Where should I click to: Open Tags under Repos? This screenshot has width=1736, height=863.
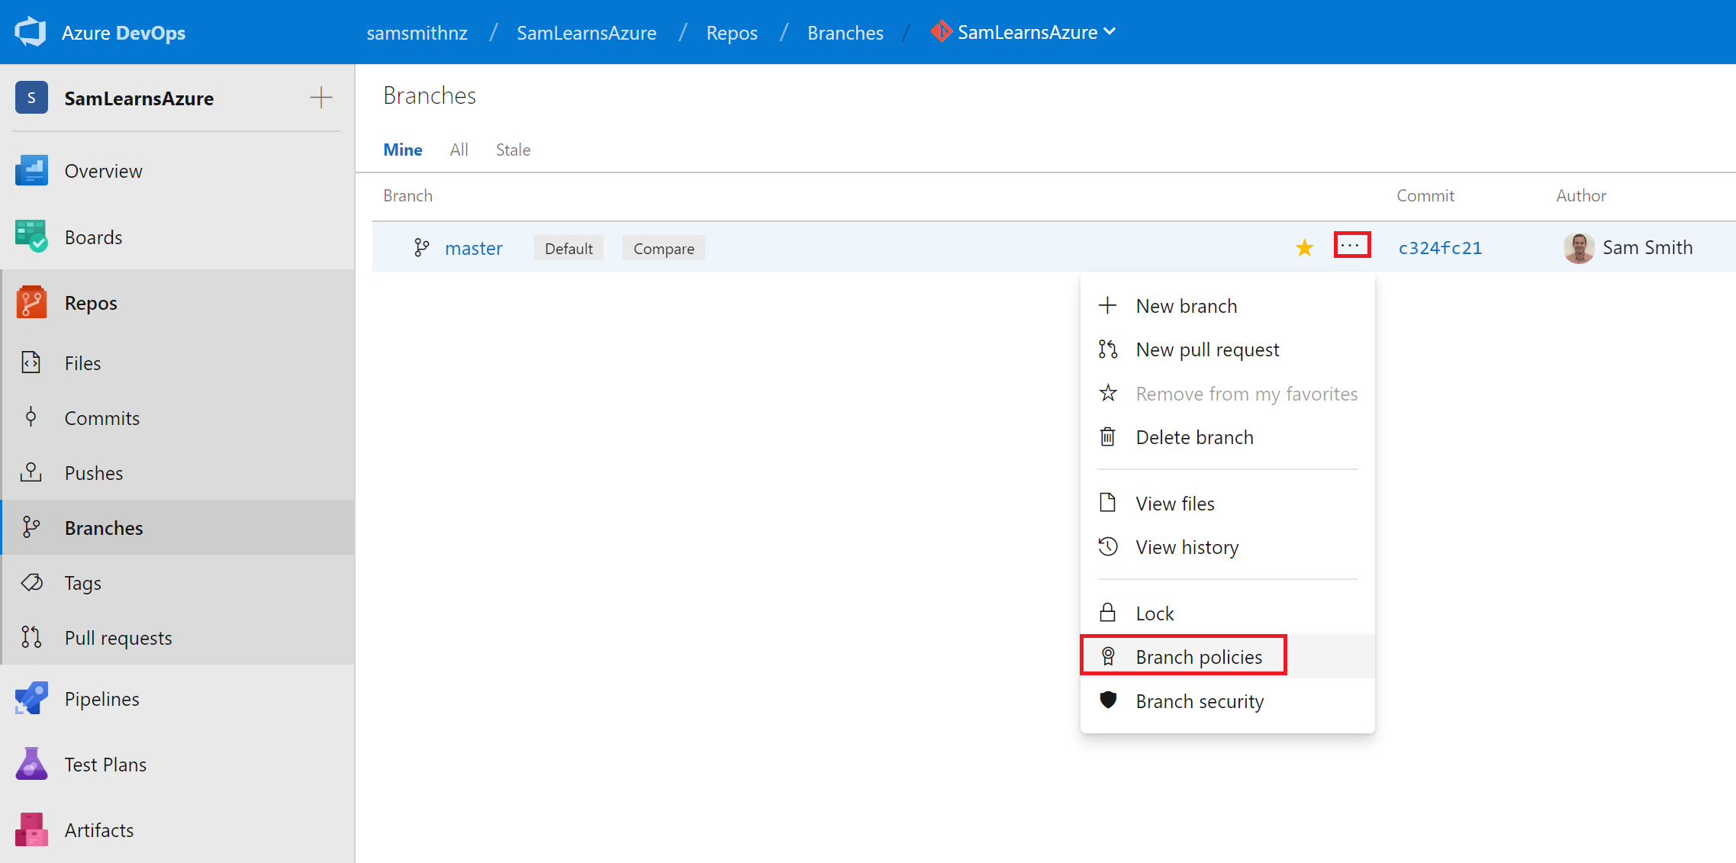(x=82, y=583)
